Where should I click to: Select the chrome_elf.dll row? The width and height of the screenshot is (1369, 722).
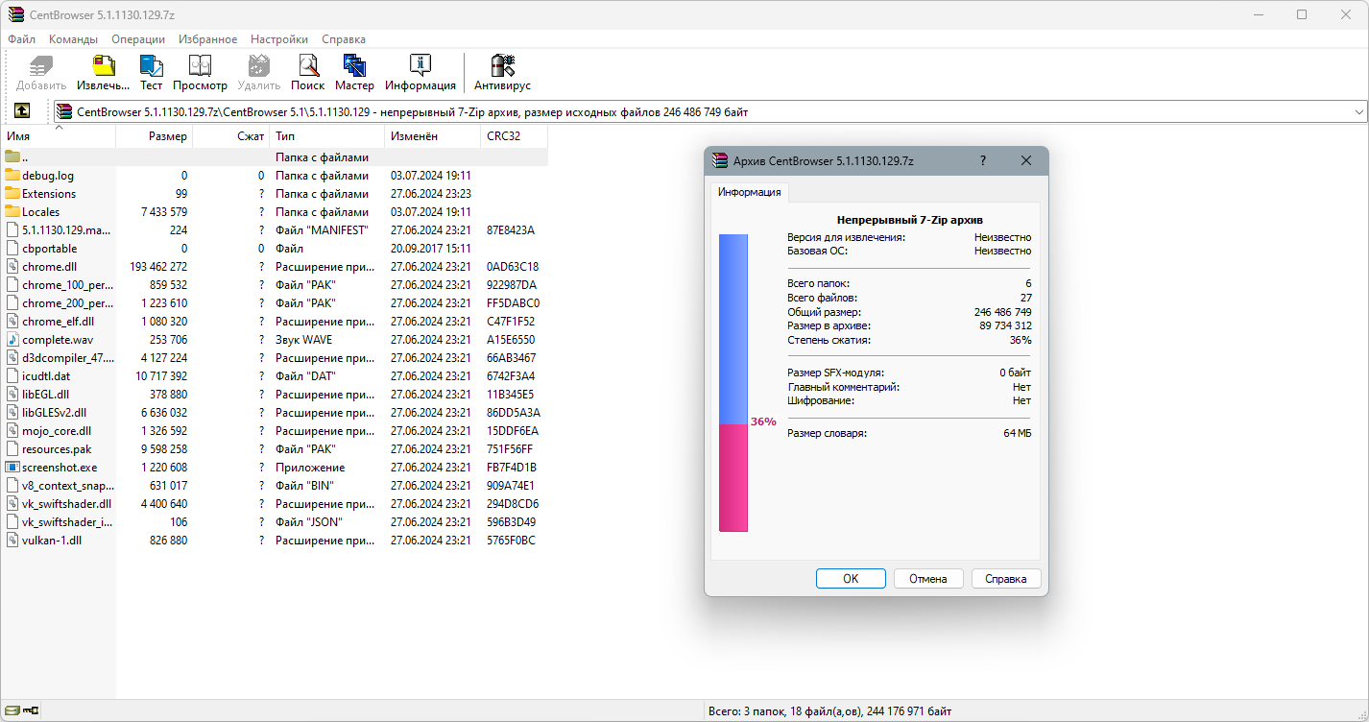274,321
